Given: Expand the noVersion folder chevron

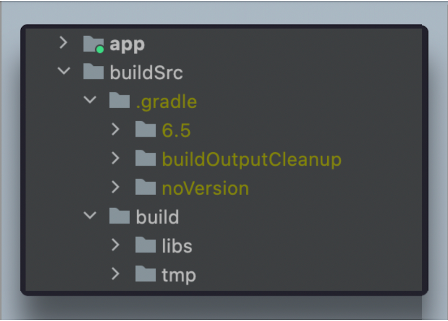Looking at the screenshot, I should click(x=115, y=187).
